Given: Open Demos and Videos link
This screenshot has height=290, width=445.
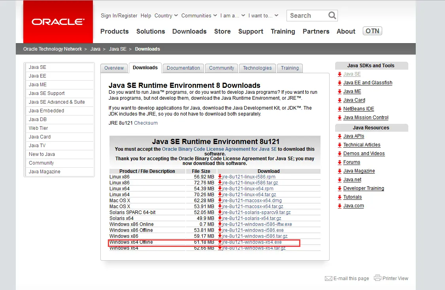Looking at the screenshot, I should coord(364,154).
